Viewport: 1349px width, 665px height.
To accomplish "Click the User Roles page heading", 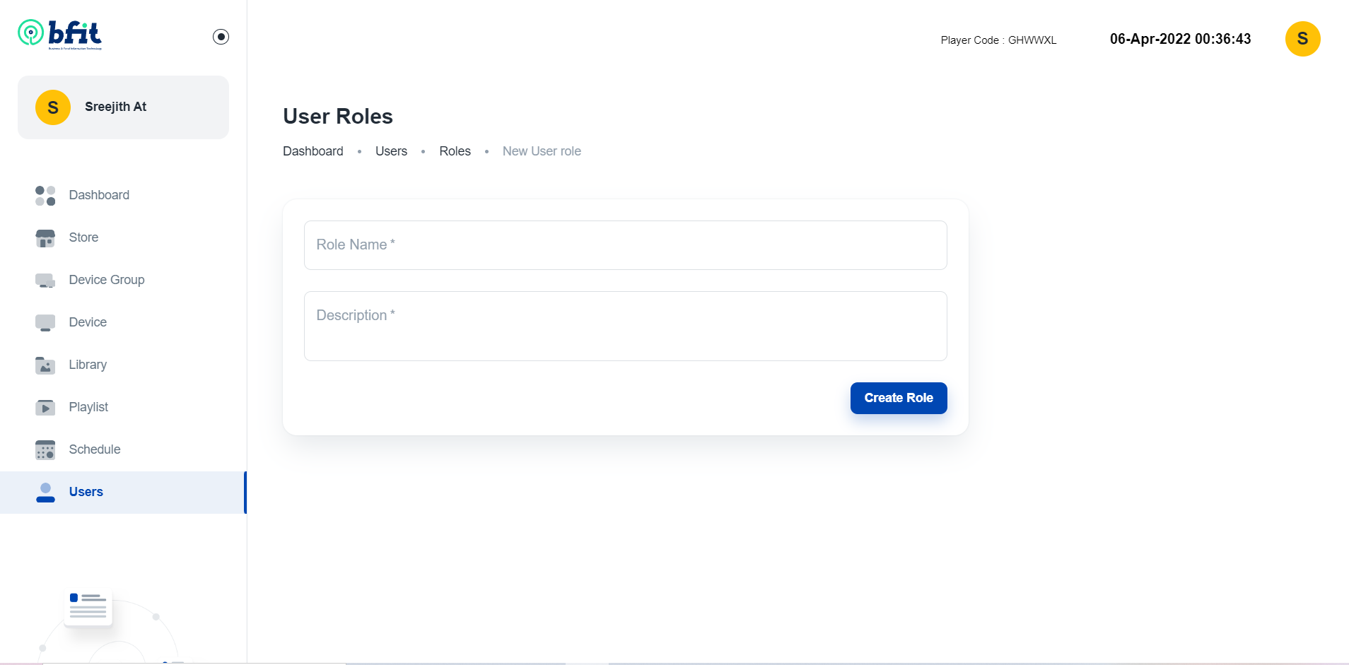I will click(x=338, y=117).
